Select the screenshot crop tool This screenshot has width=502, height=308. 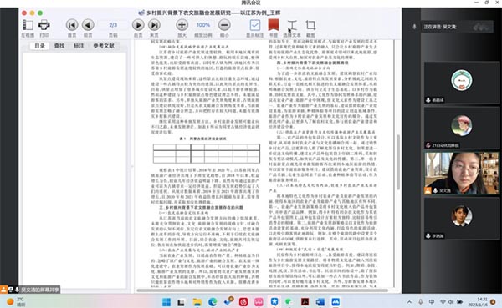pyautogui.click(x=310, y=25)
